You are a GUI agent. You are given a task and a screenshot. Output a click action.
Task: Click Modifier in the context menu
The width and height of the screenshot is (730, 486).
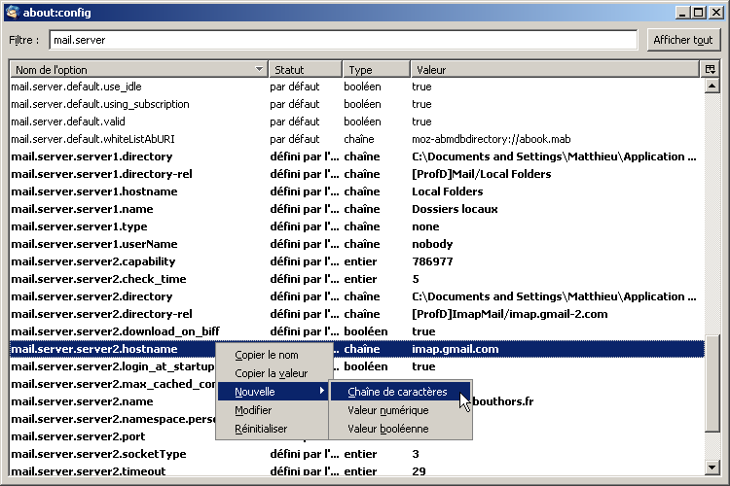point(253,410)
